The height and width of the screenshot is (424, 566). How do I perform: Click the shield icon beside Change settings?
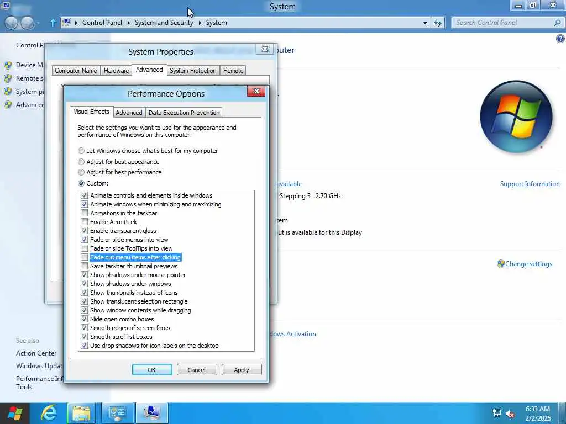point(500,264)
